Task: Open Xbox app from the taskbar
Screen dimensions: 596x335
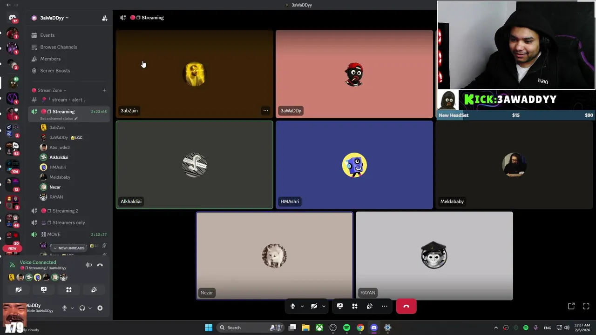Action: click(x=319, y=328)
